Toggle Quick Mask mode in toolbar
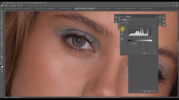The width and height of the screenshot is (179, 100). [2, 69]
